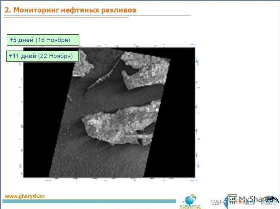Click the slide title Мониторинг нефтяных разливов
This screenshot has width=280, height=209.
coord(71,10)
